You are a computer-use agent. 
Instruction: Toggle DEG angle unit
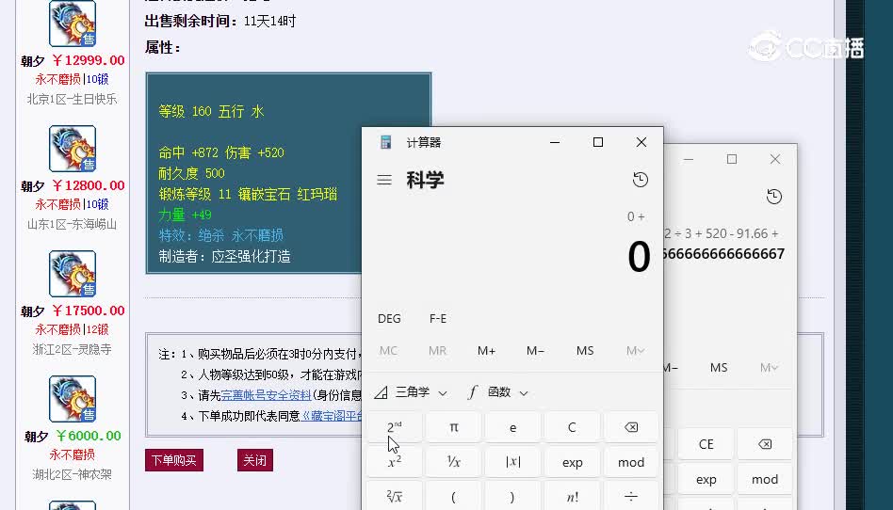pyautogui.click(x=390, y=319)
